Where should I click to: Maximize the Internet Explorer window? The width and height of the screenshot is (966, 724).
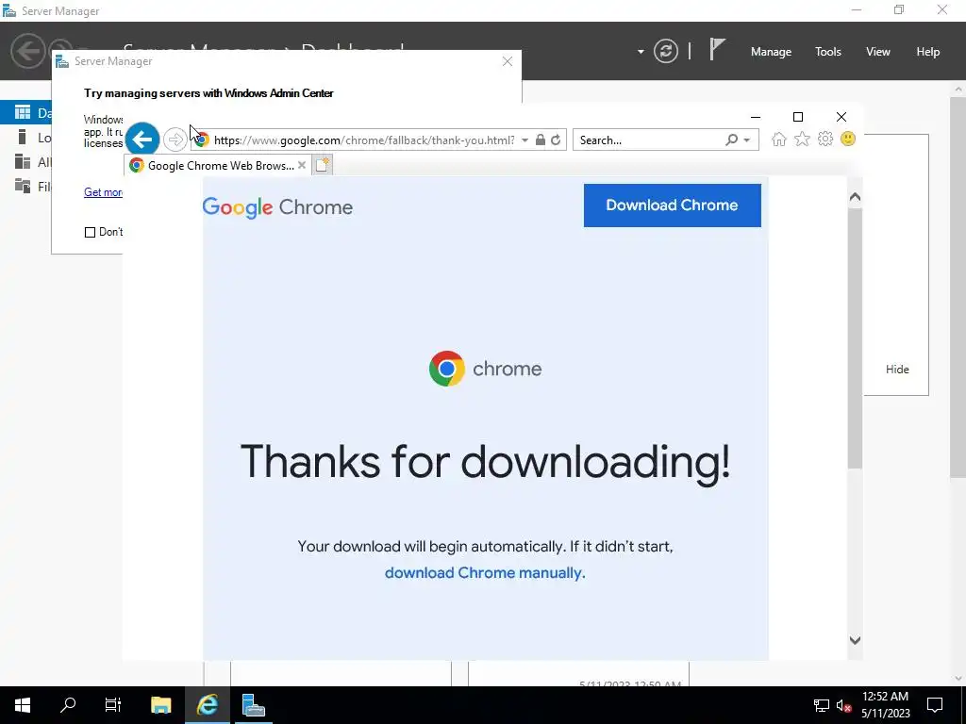click(x=798, y=117)
